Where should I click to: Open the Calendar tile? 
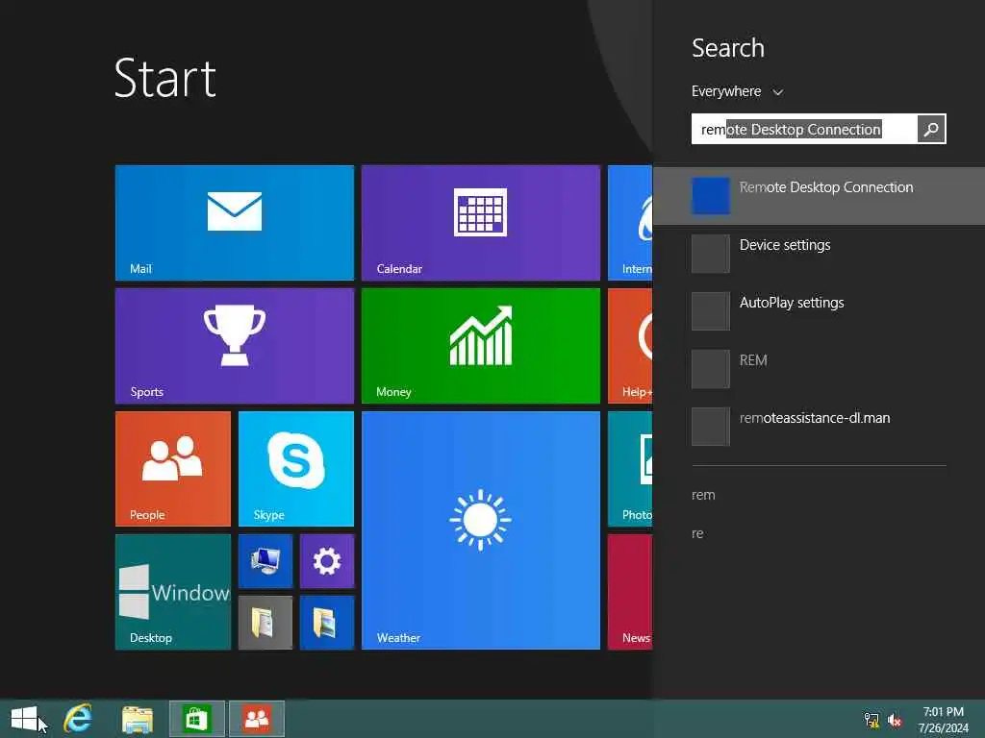(481, 223)
